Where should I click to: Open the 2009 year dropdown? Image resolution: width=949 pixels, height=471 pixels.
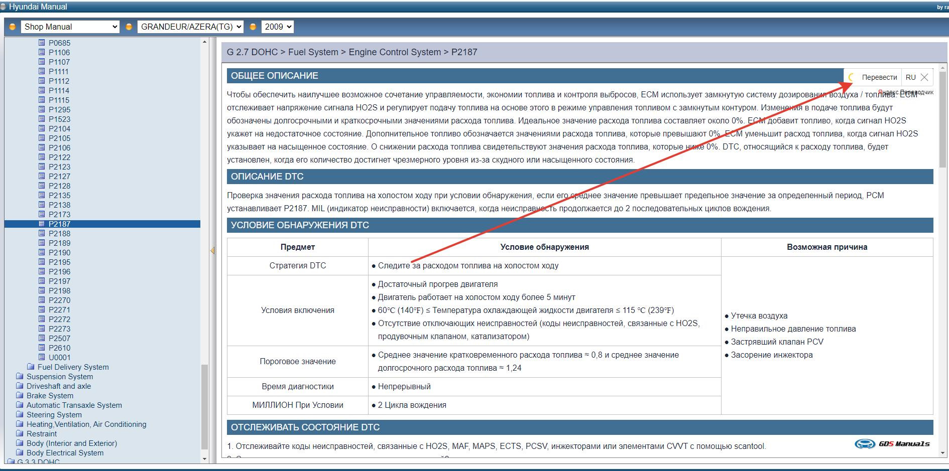coord(277,27)
